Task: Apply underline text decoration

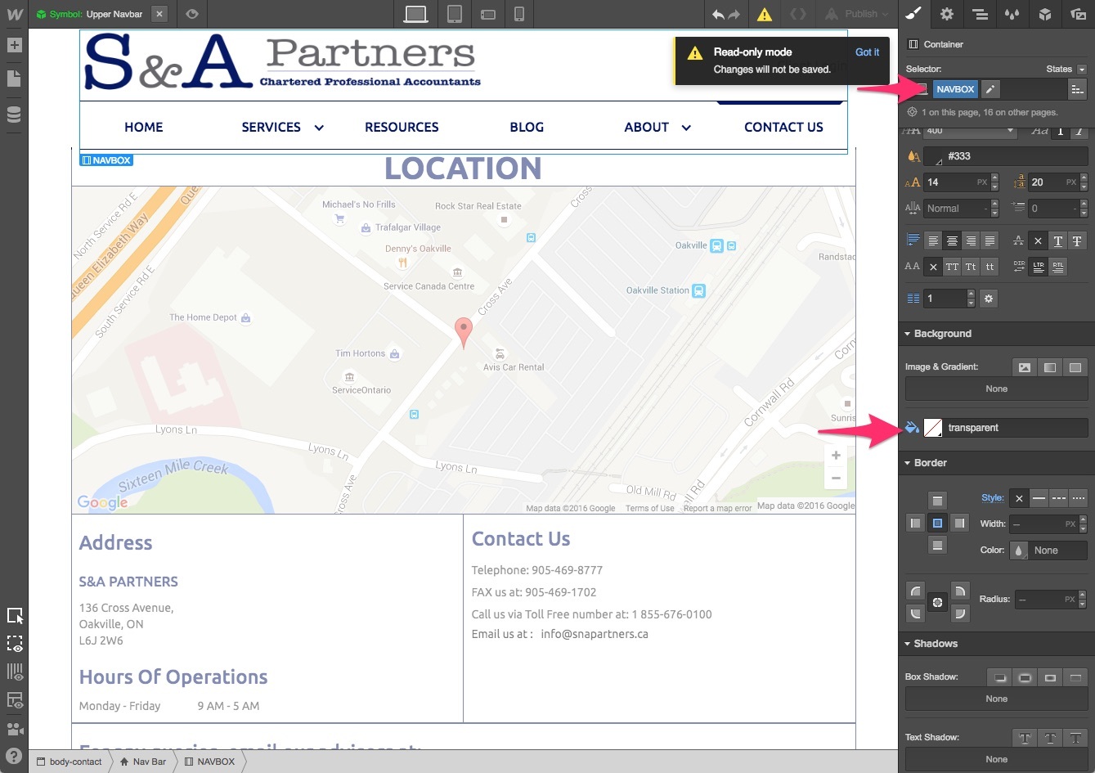Action: tap(1058, 241)
